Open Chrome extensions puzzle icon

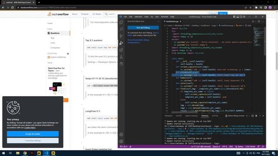(256, 8)
